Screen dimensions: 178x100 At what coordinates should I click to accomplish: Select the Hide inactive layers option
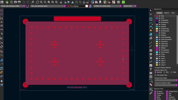171,72
